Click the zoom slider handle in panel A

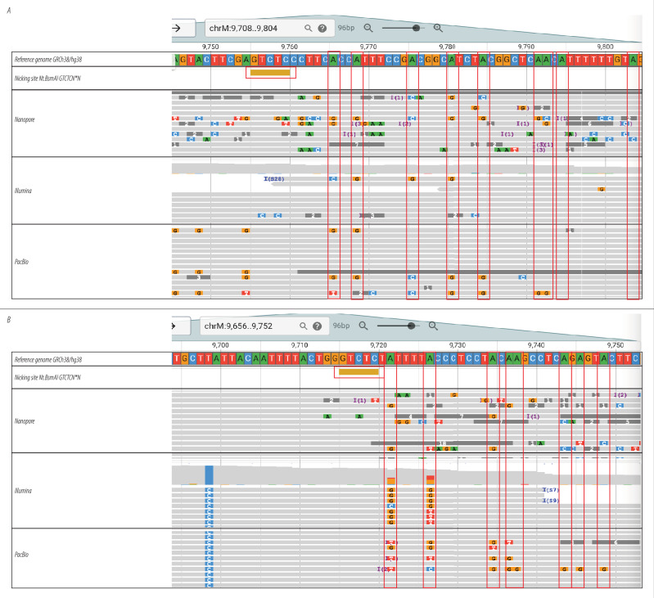(416, 28)
